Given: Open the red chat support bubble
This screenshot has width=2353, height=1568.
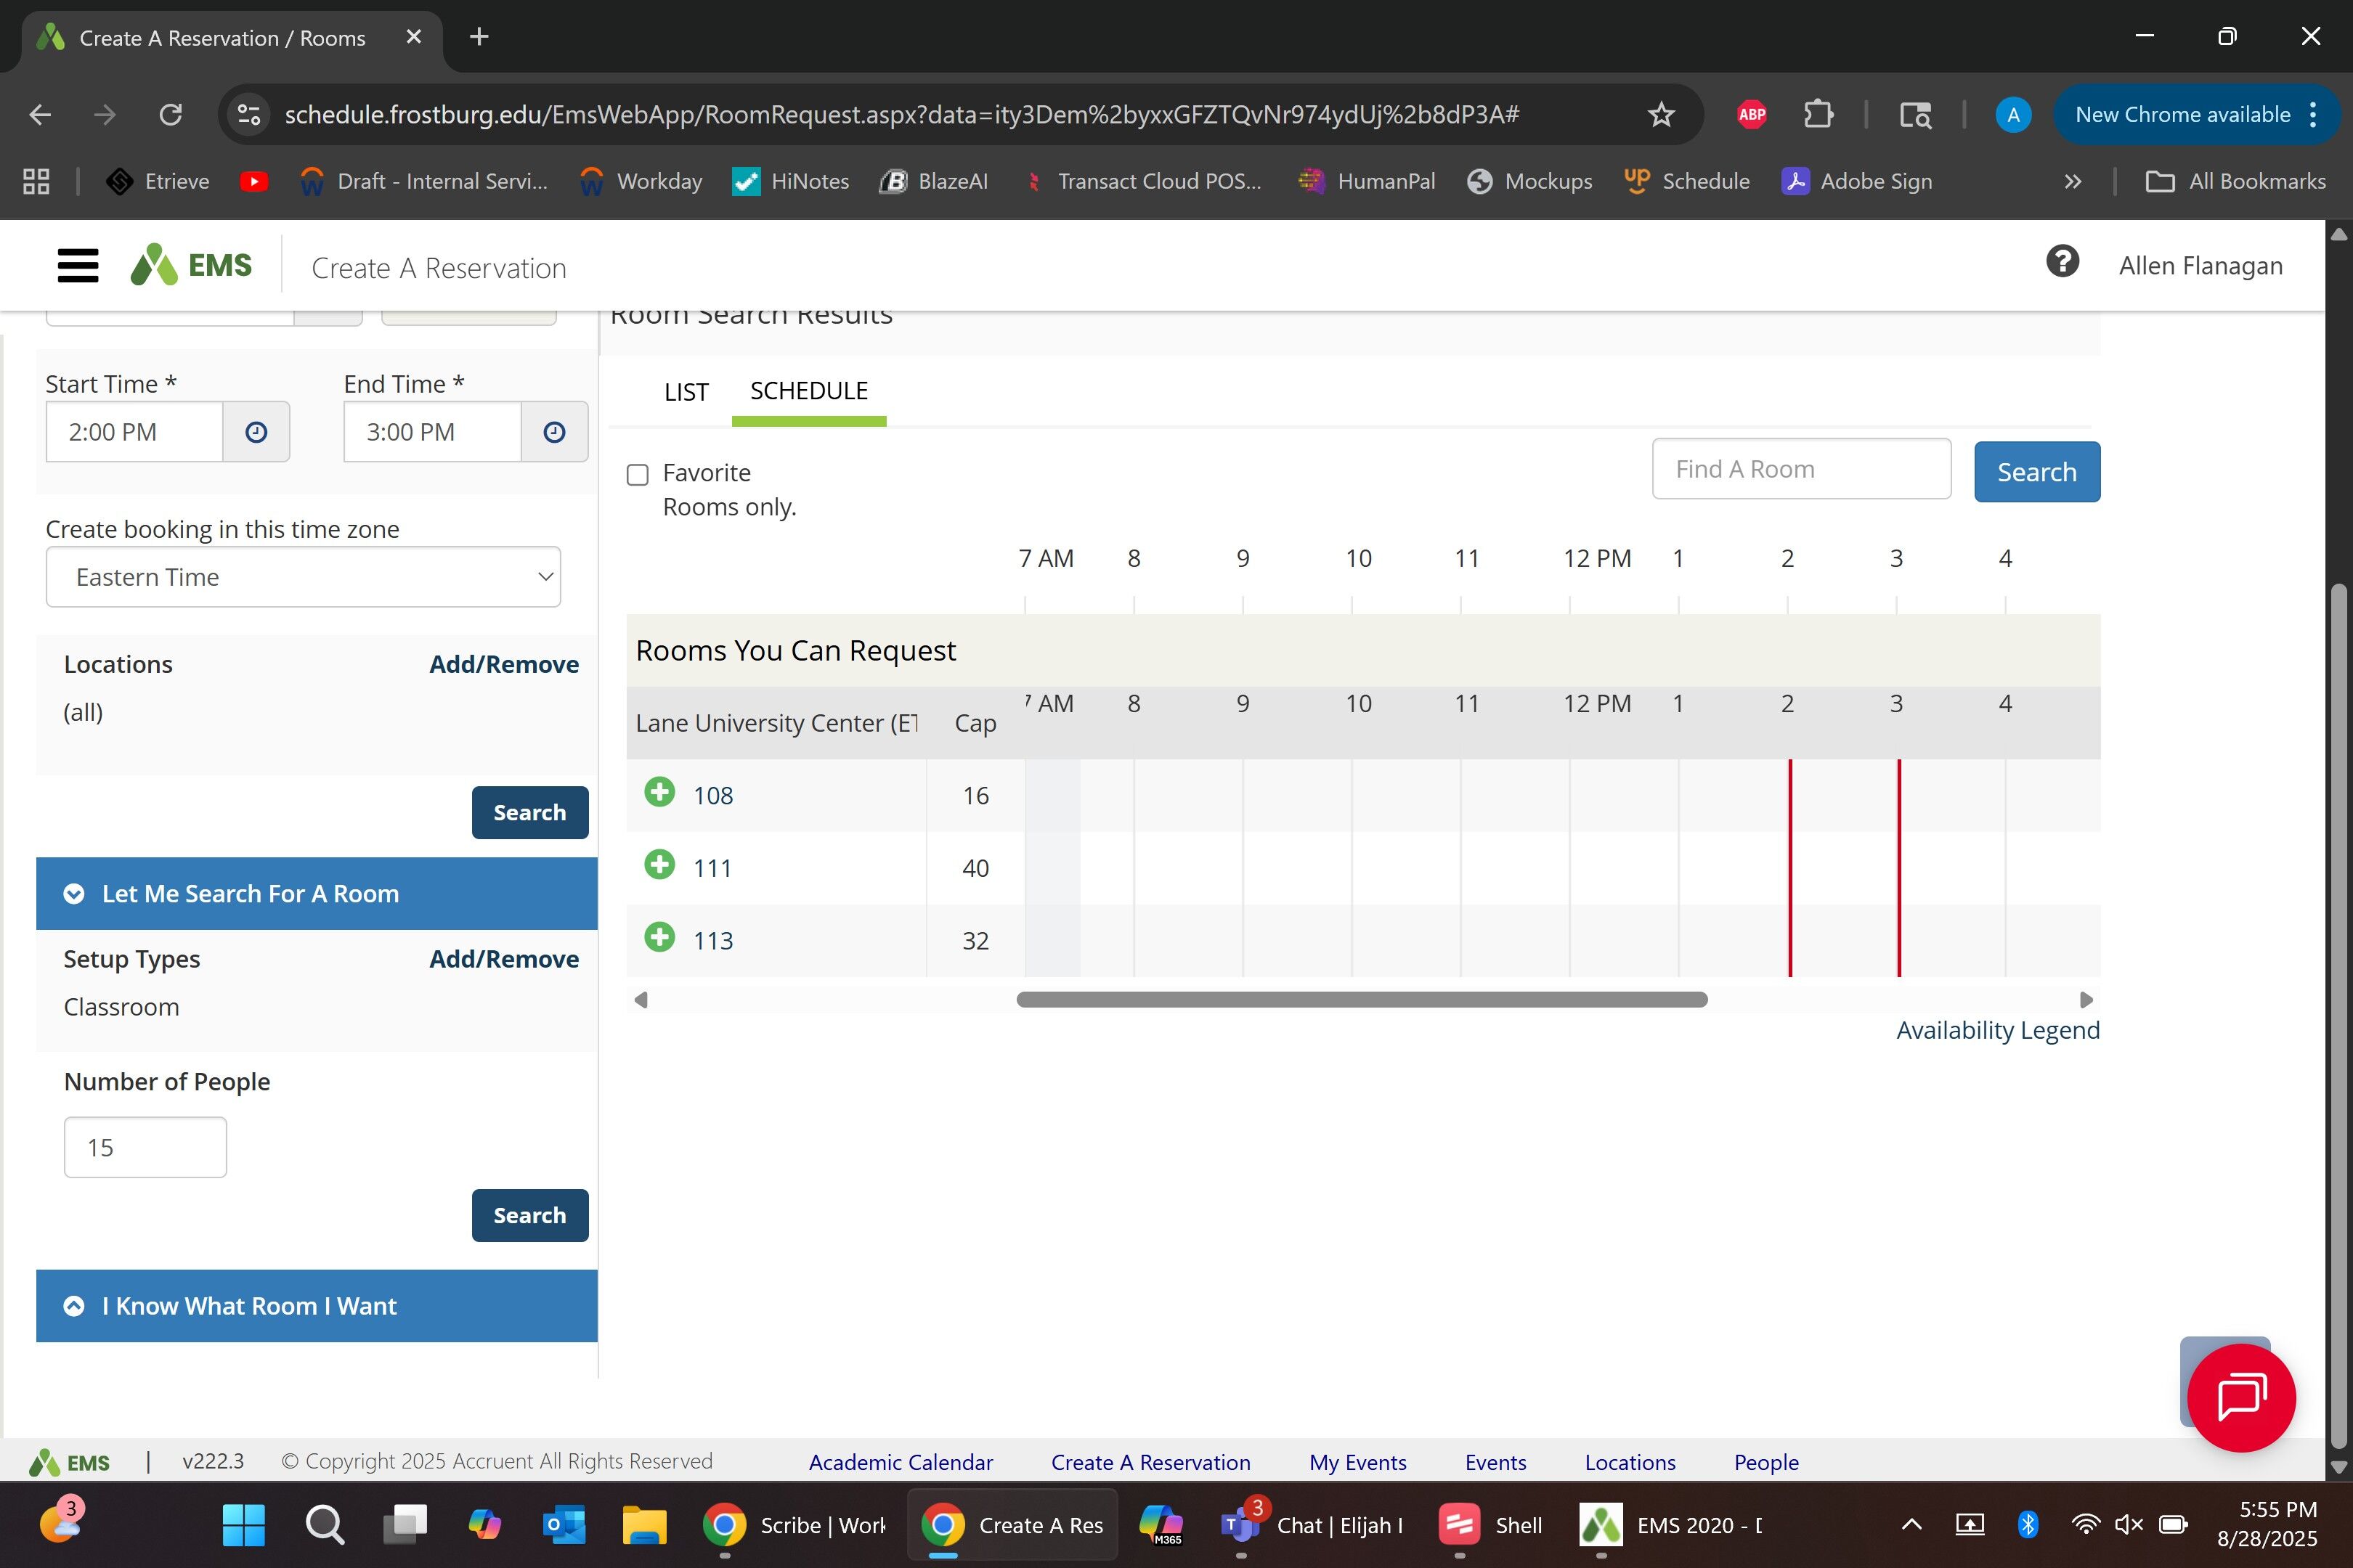Looking at the screenshot, I should [2241, 1397].
